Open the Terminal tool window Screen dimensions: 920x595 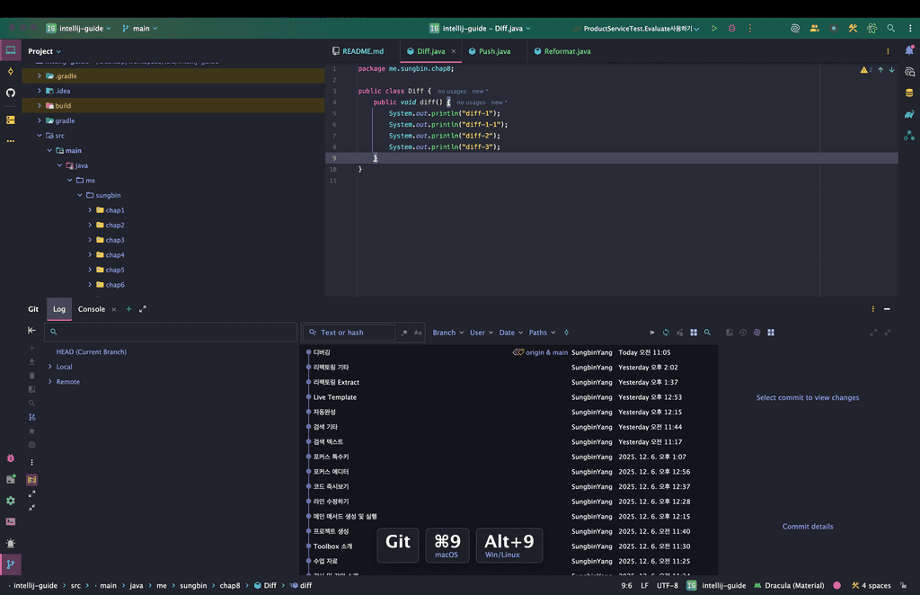tap(11, 521)
